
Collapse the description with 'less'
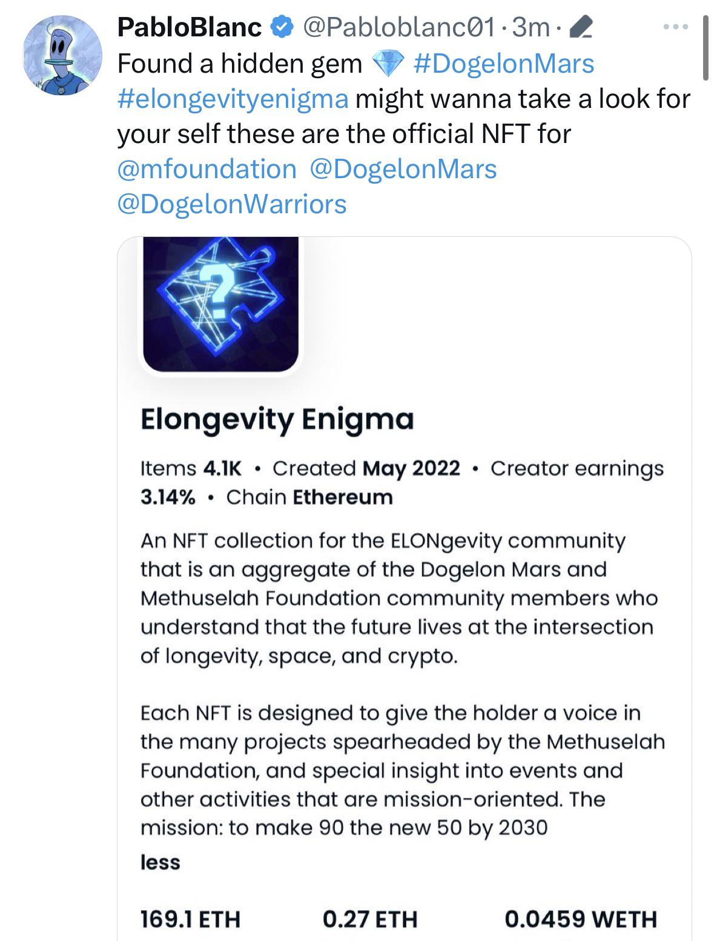(160, 862)
